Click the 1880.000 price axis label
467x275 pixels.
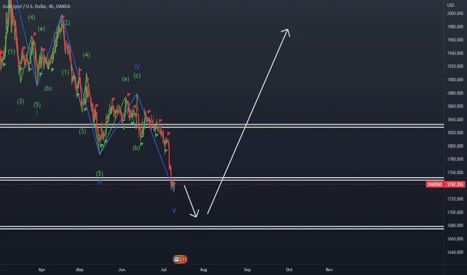click(455, 93)
